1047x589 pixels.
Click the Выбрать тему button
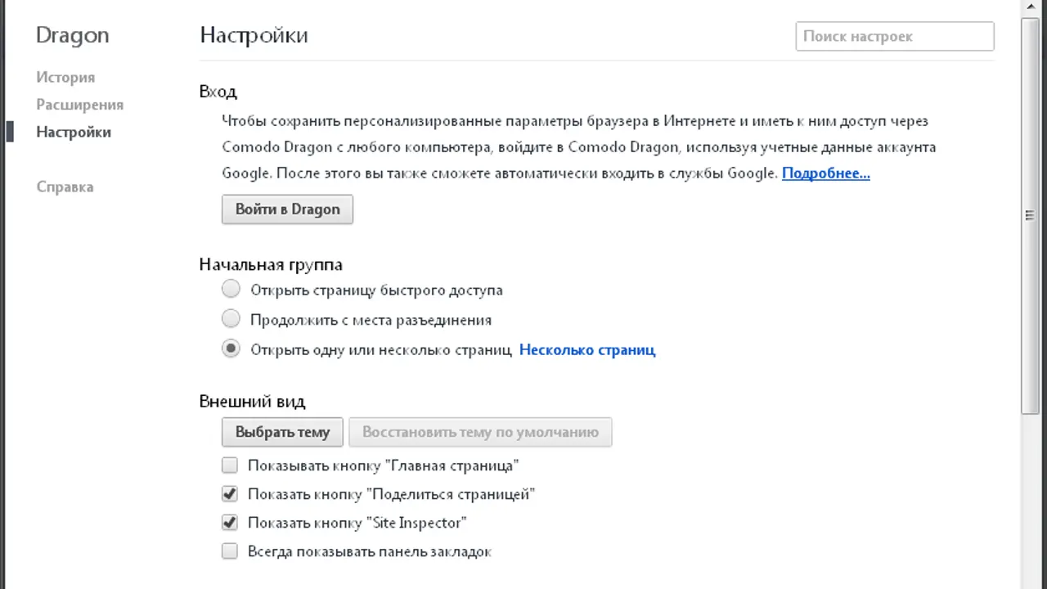282,432
